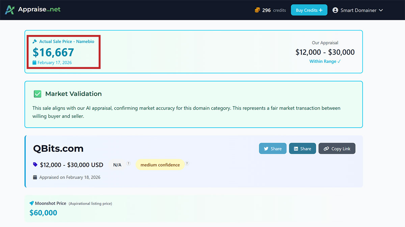This screenshot has width=405, height=227.
Task: Share QBits.com on Twitter
Action: coord(273,149)
